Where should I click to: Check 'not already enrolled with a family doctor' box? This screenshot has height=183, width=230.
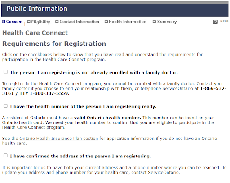click(5, 72)
